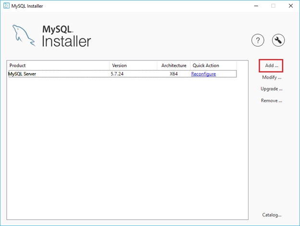The height and width of the screenshot is (226, 300).
Task: Minimize the MySQL Installer window
Action: (x=256, y=6)
